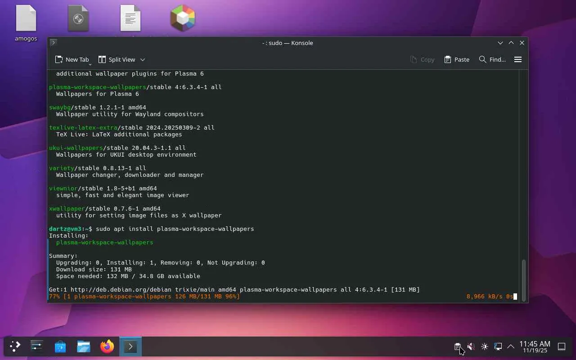Open Dolphin file manager from taskbar

[84, 346]
